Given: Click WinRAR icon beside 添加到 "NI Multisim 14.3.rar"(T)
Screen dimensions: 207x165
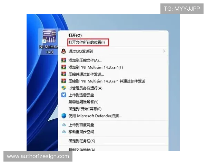Looking at the screenshot, I should coord(63,67).
